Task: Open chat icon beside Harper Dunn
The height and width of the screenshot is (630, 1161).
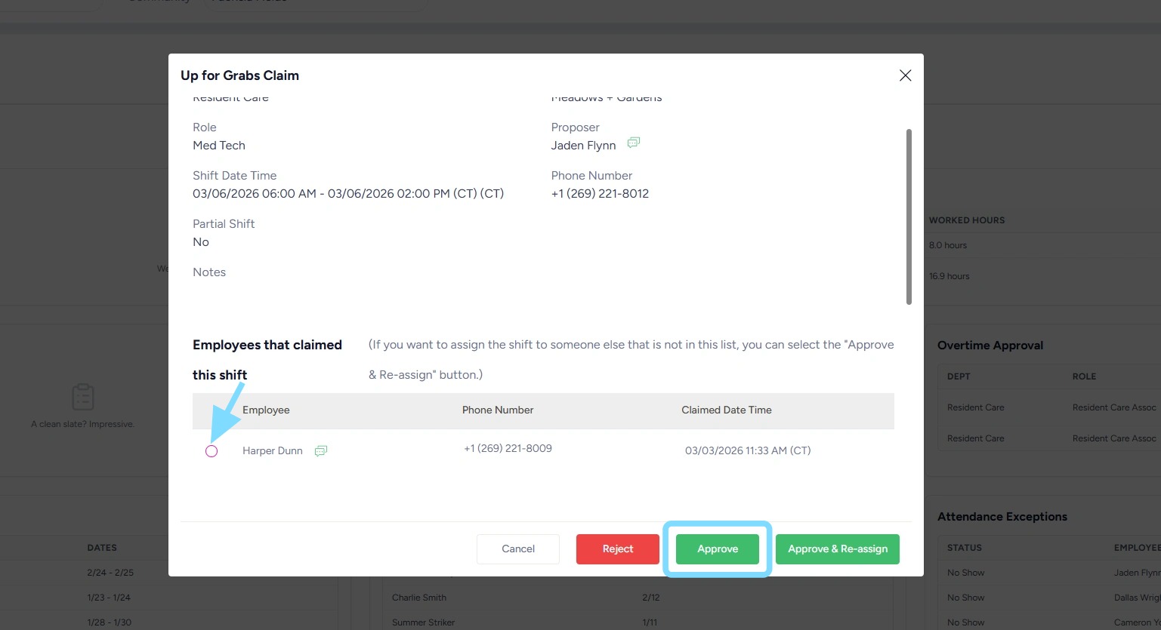Action: tap(321, 451)
